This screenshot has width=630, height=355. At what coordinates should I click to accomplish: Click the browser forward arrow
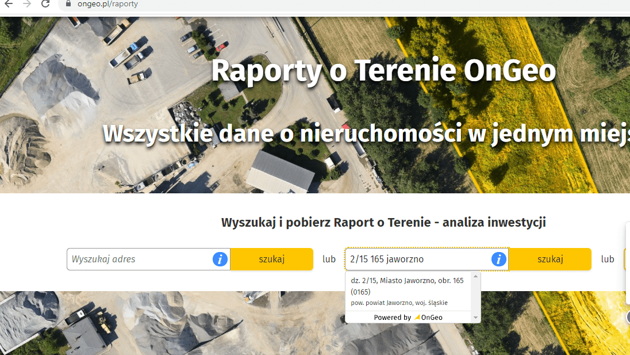tap(27, 4)
